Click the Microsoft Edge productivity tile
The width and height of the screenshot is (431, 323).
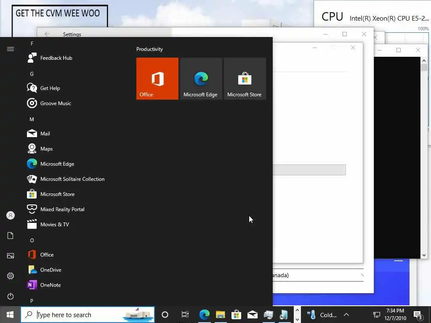pyautogui.click(x=201, y=79)
